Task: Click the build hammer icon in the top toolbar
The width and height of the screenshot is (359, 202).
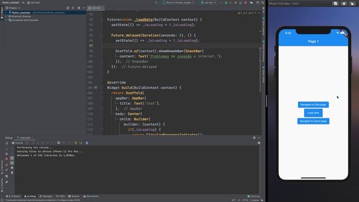Action: coord(156,2)
